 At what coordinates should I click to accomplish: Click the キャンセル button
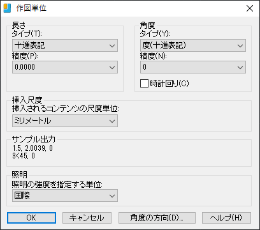[87, 218]
